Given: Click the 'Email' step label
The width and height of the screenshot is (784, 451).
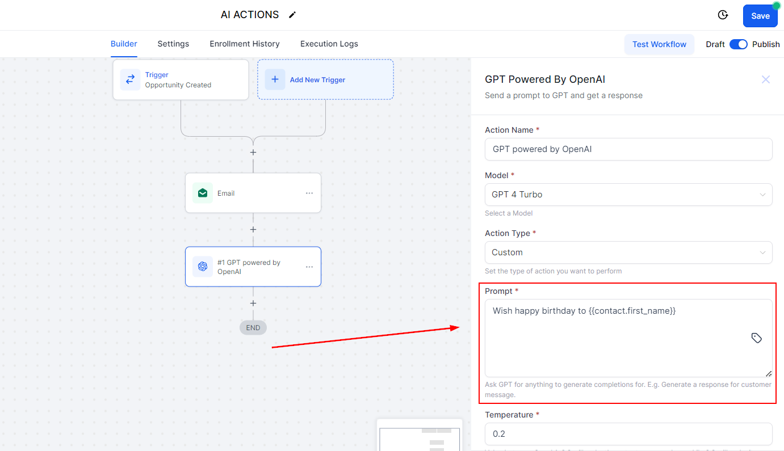Looking at the screenshot, I should pos(226,193).
